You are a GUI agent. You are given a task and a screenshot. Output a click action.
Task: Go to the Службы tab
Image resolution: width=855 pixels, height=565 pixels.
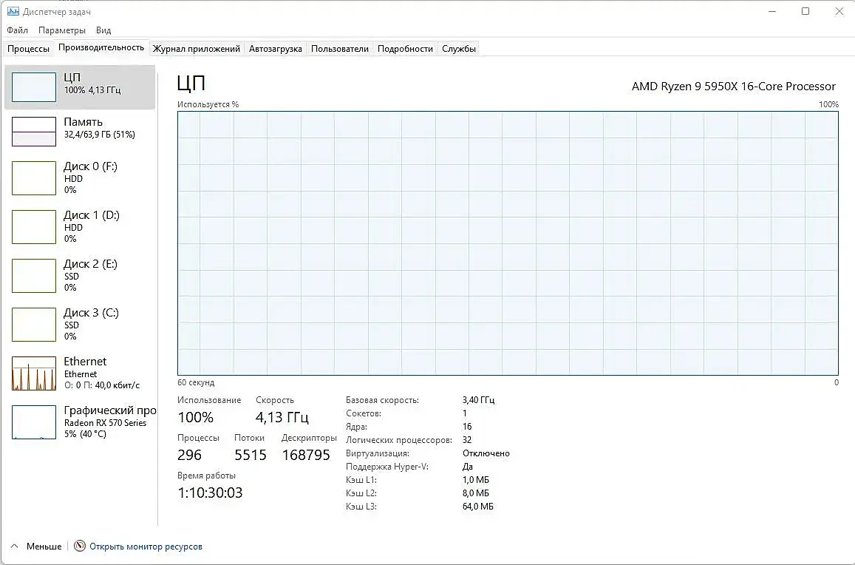click(459, 49)
